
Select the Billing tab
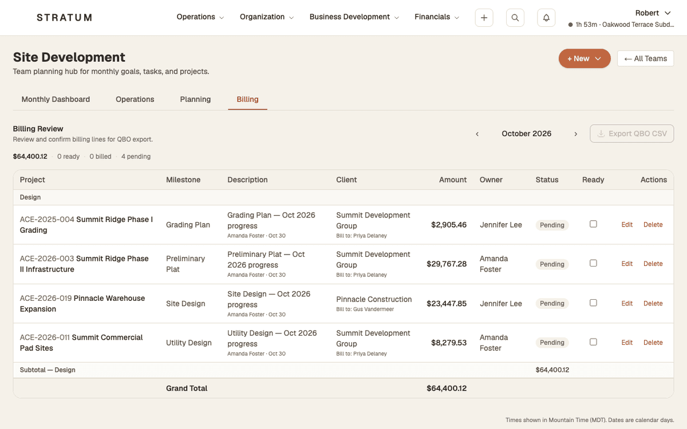pyautogui.click(x=247, y=100)
